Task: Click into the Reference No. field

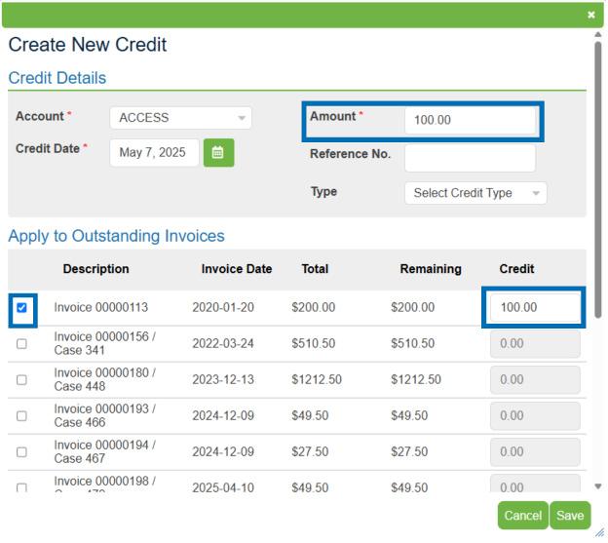Action: click(469, 156)
